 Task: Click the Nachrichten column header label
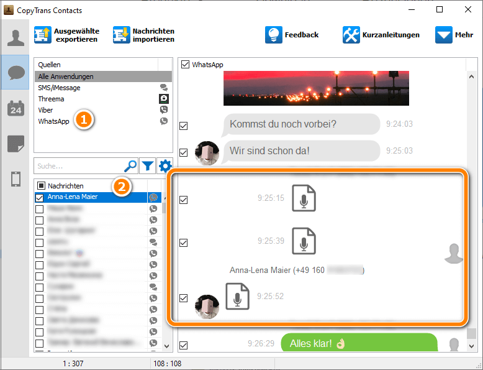66,186
